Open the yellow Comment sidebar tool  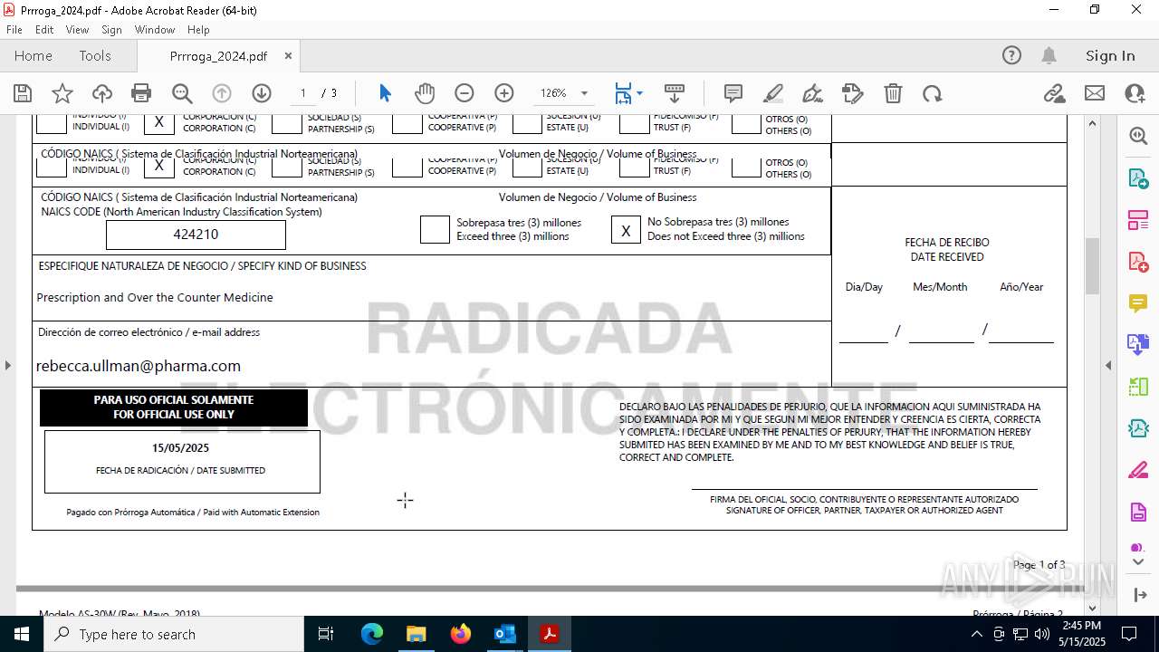(x=1138, y=303)
